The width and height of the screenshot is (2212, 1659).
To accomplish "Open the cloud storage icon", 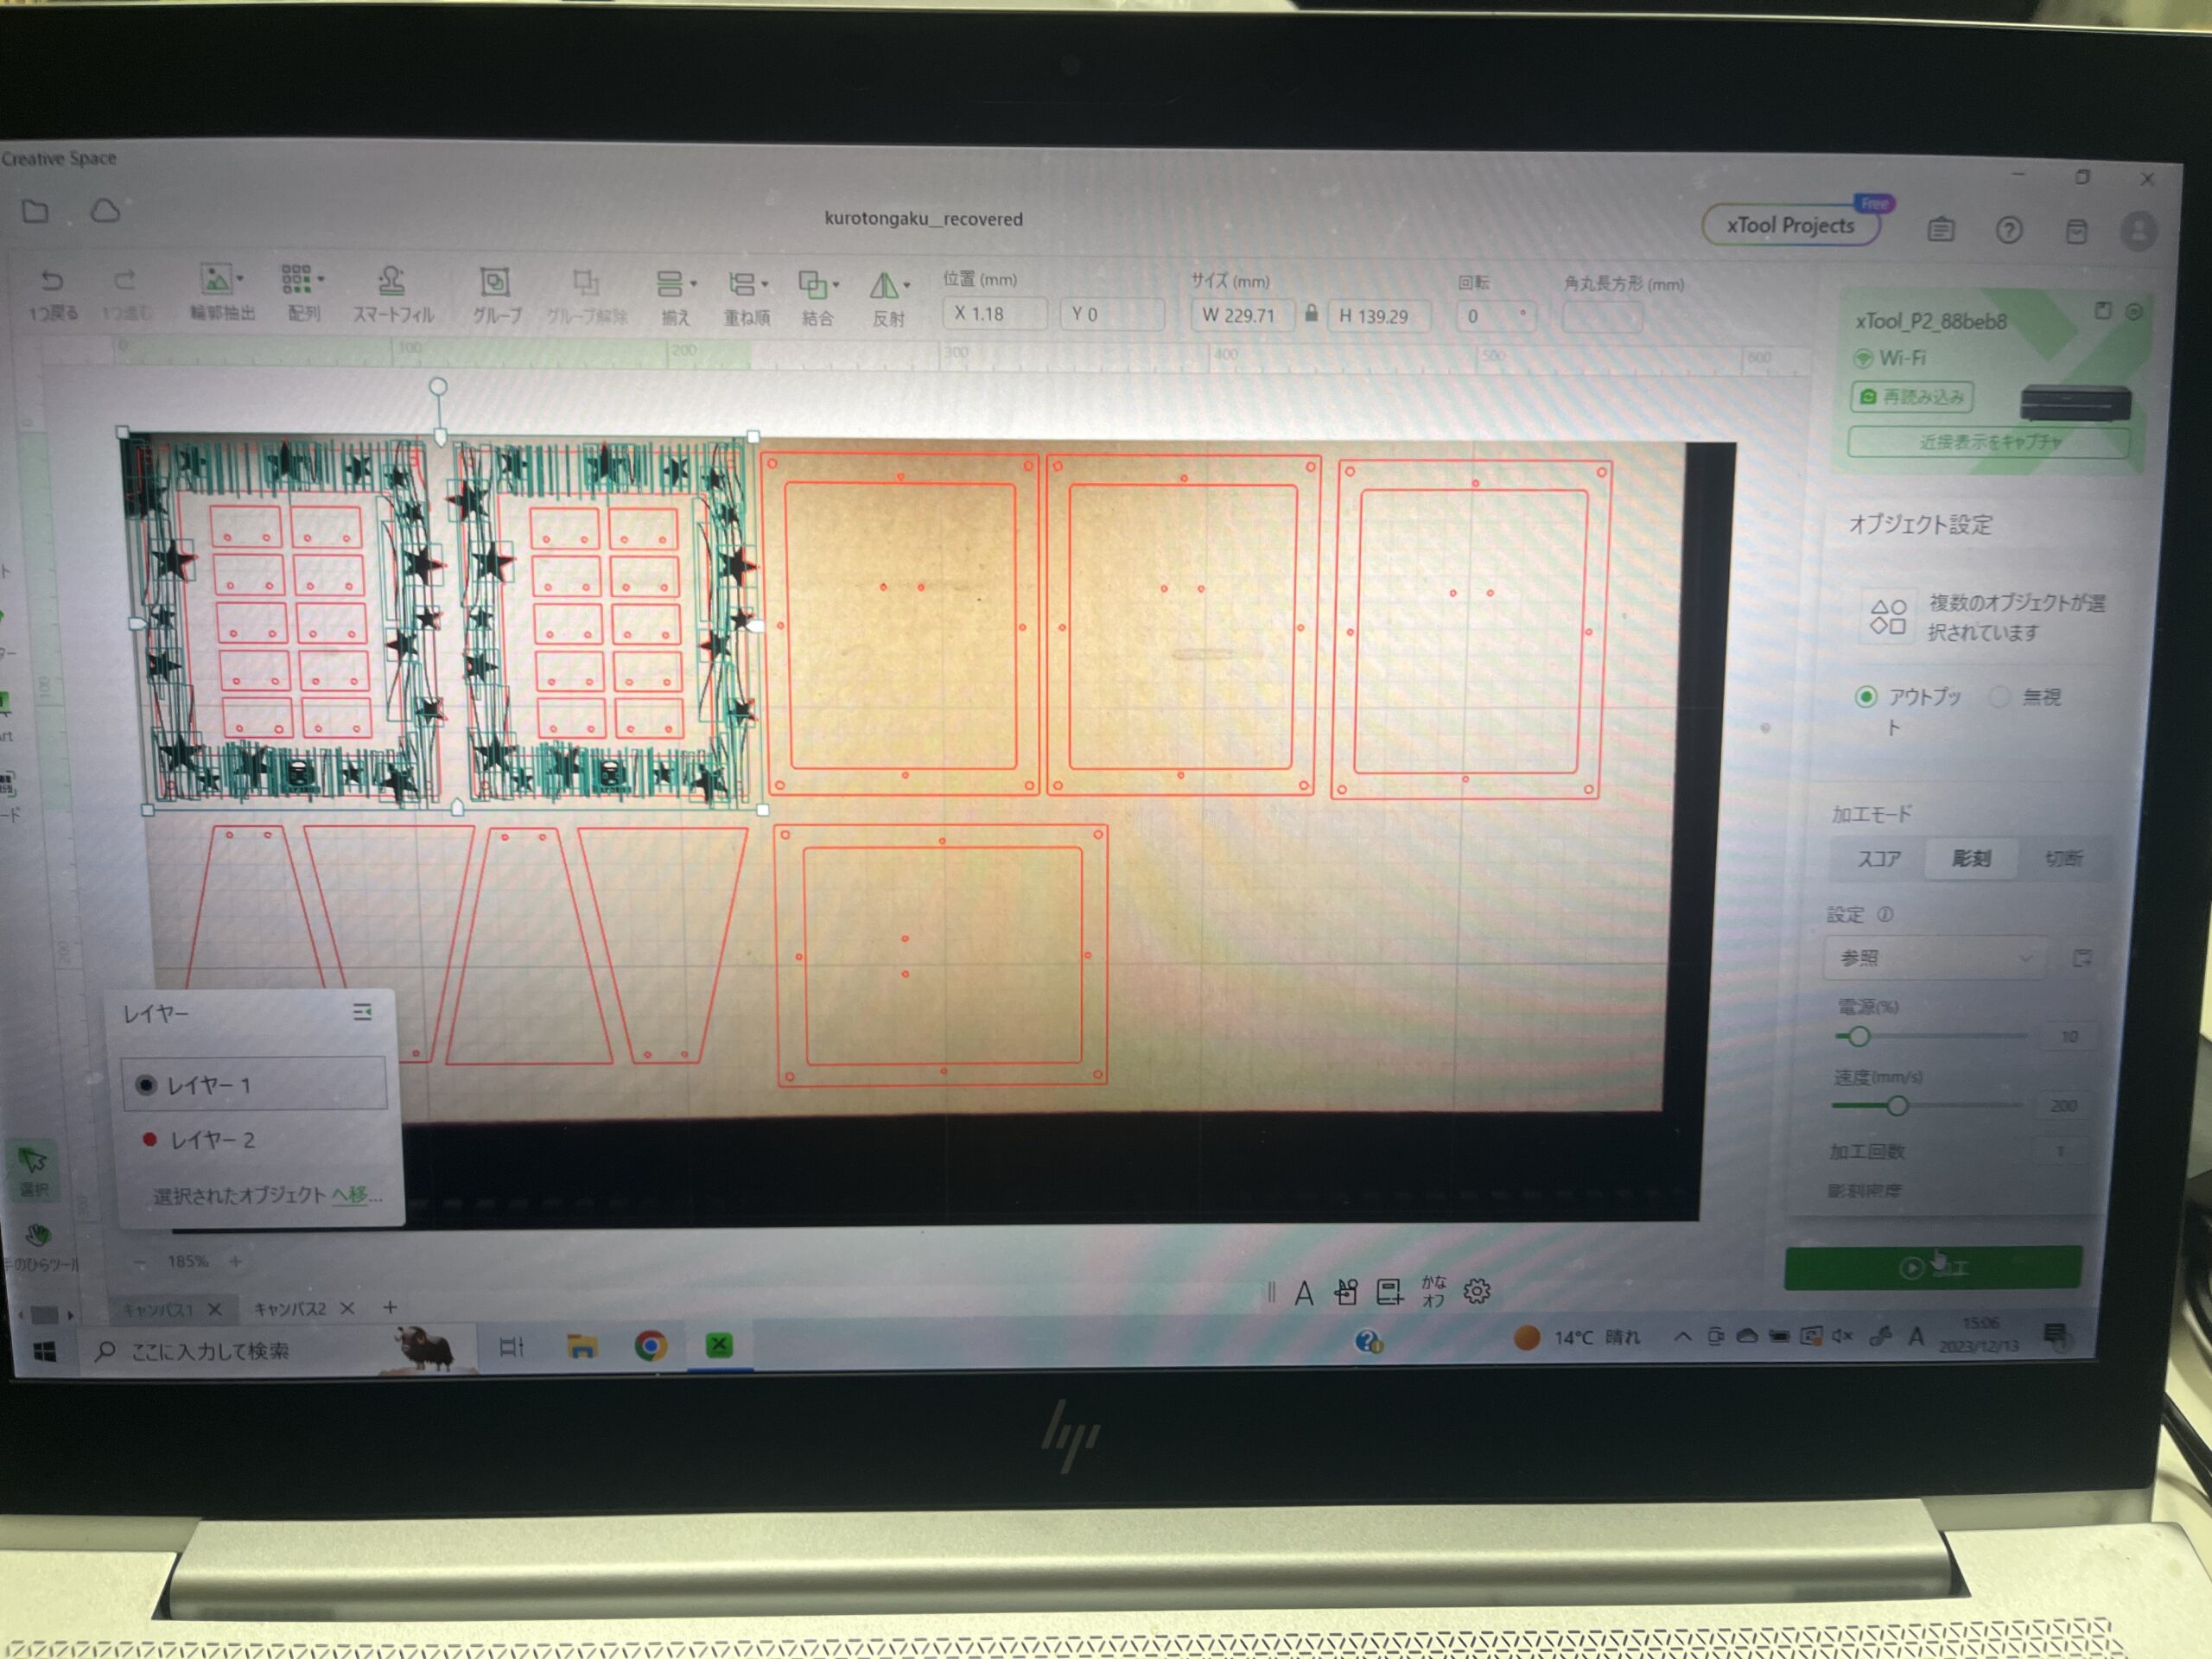I will [105, 211].
